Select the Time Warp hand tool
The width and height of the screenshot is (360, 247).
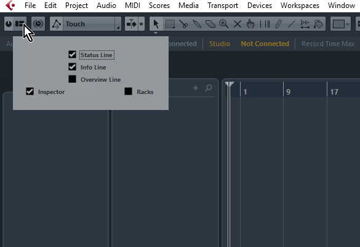click(x=250, y=24)
